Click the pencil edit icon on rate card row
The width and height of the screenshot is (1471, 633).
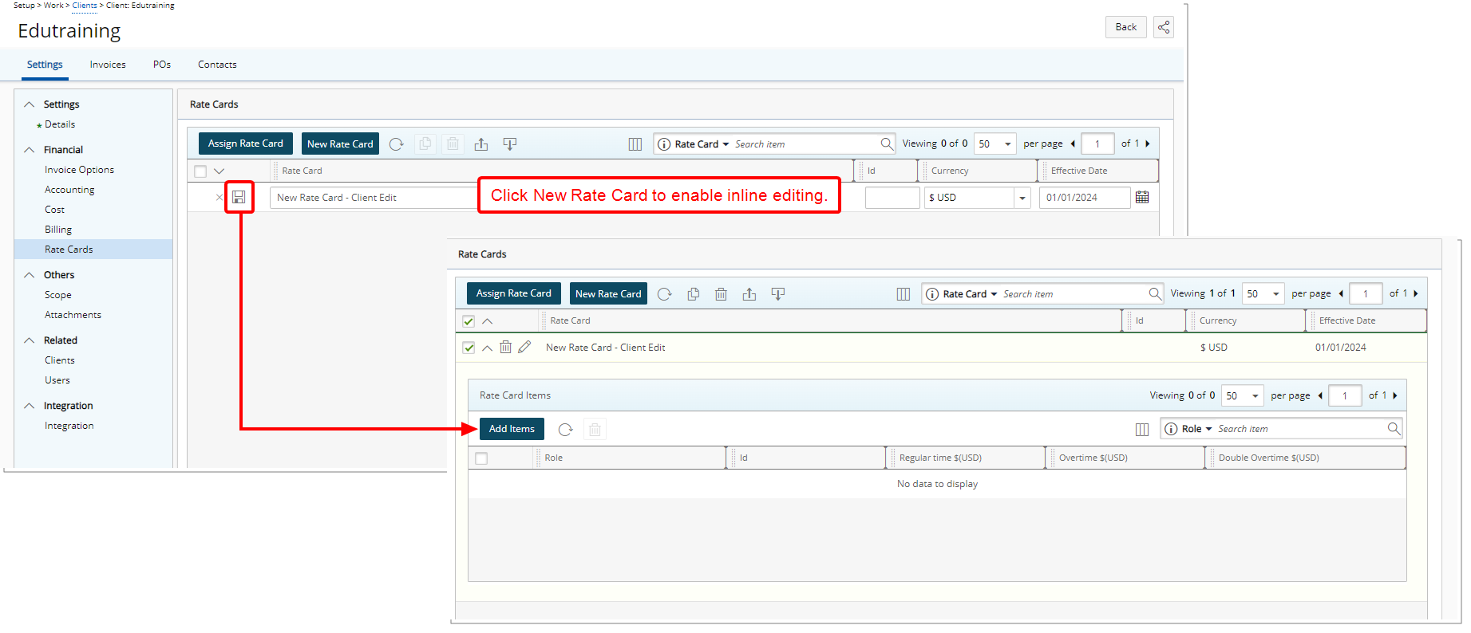pyautogui.click(x=524, y=348)
